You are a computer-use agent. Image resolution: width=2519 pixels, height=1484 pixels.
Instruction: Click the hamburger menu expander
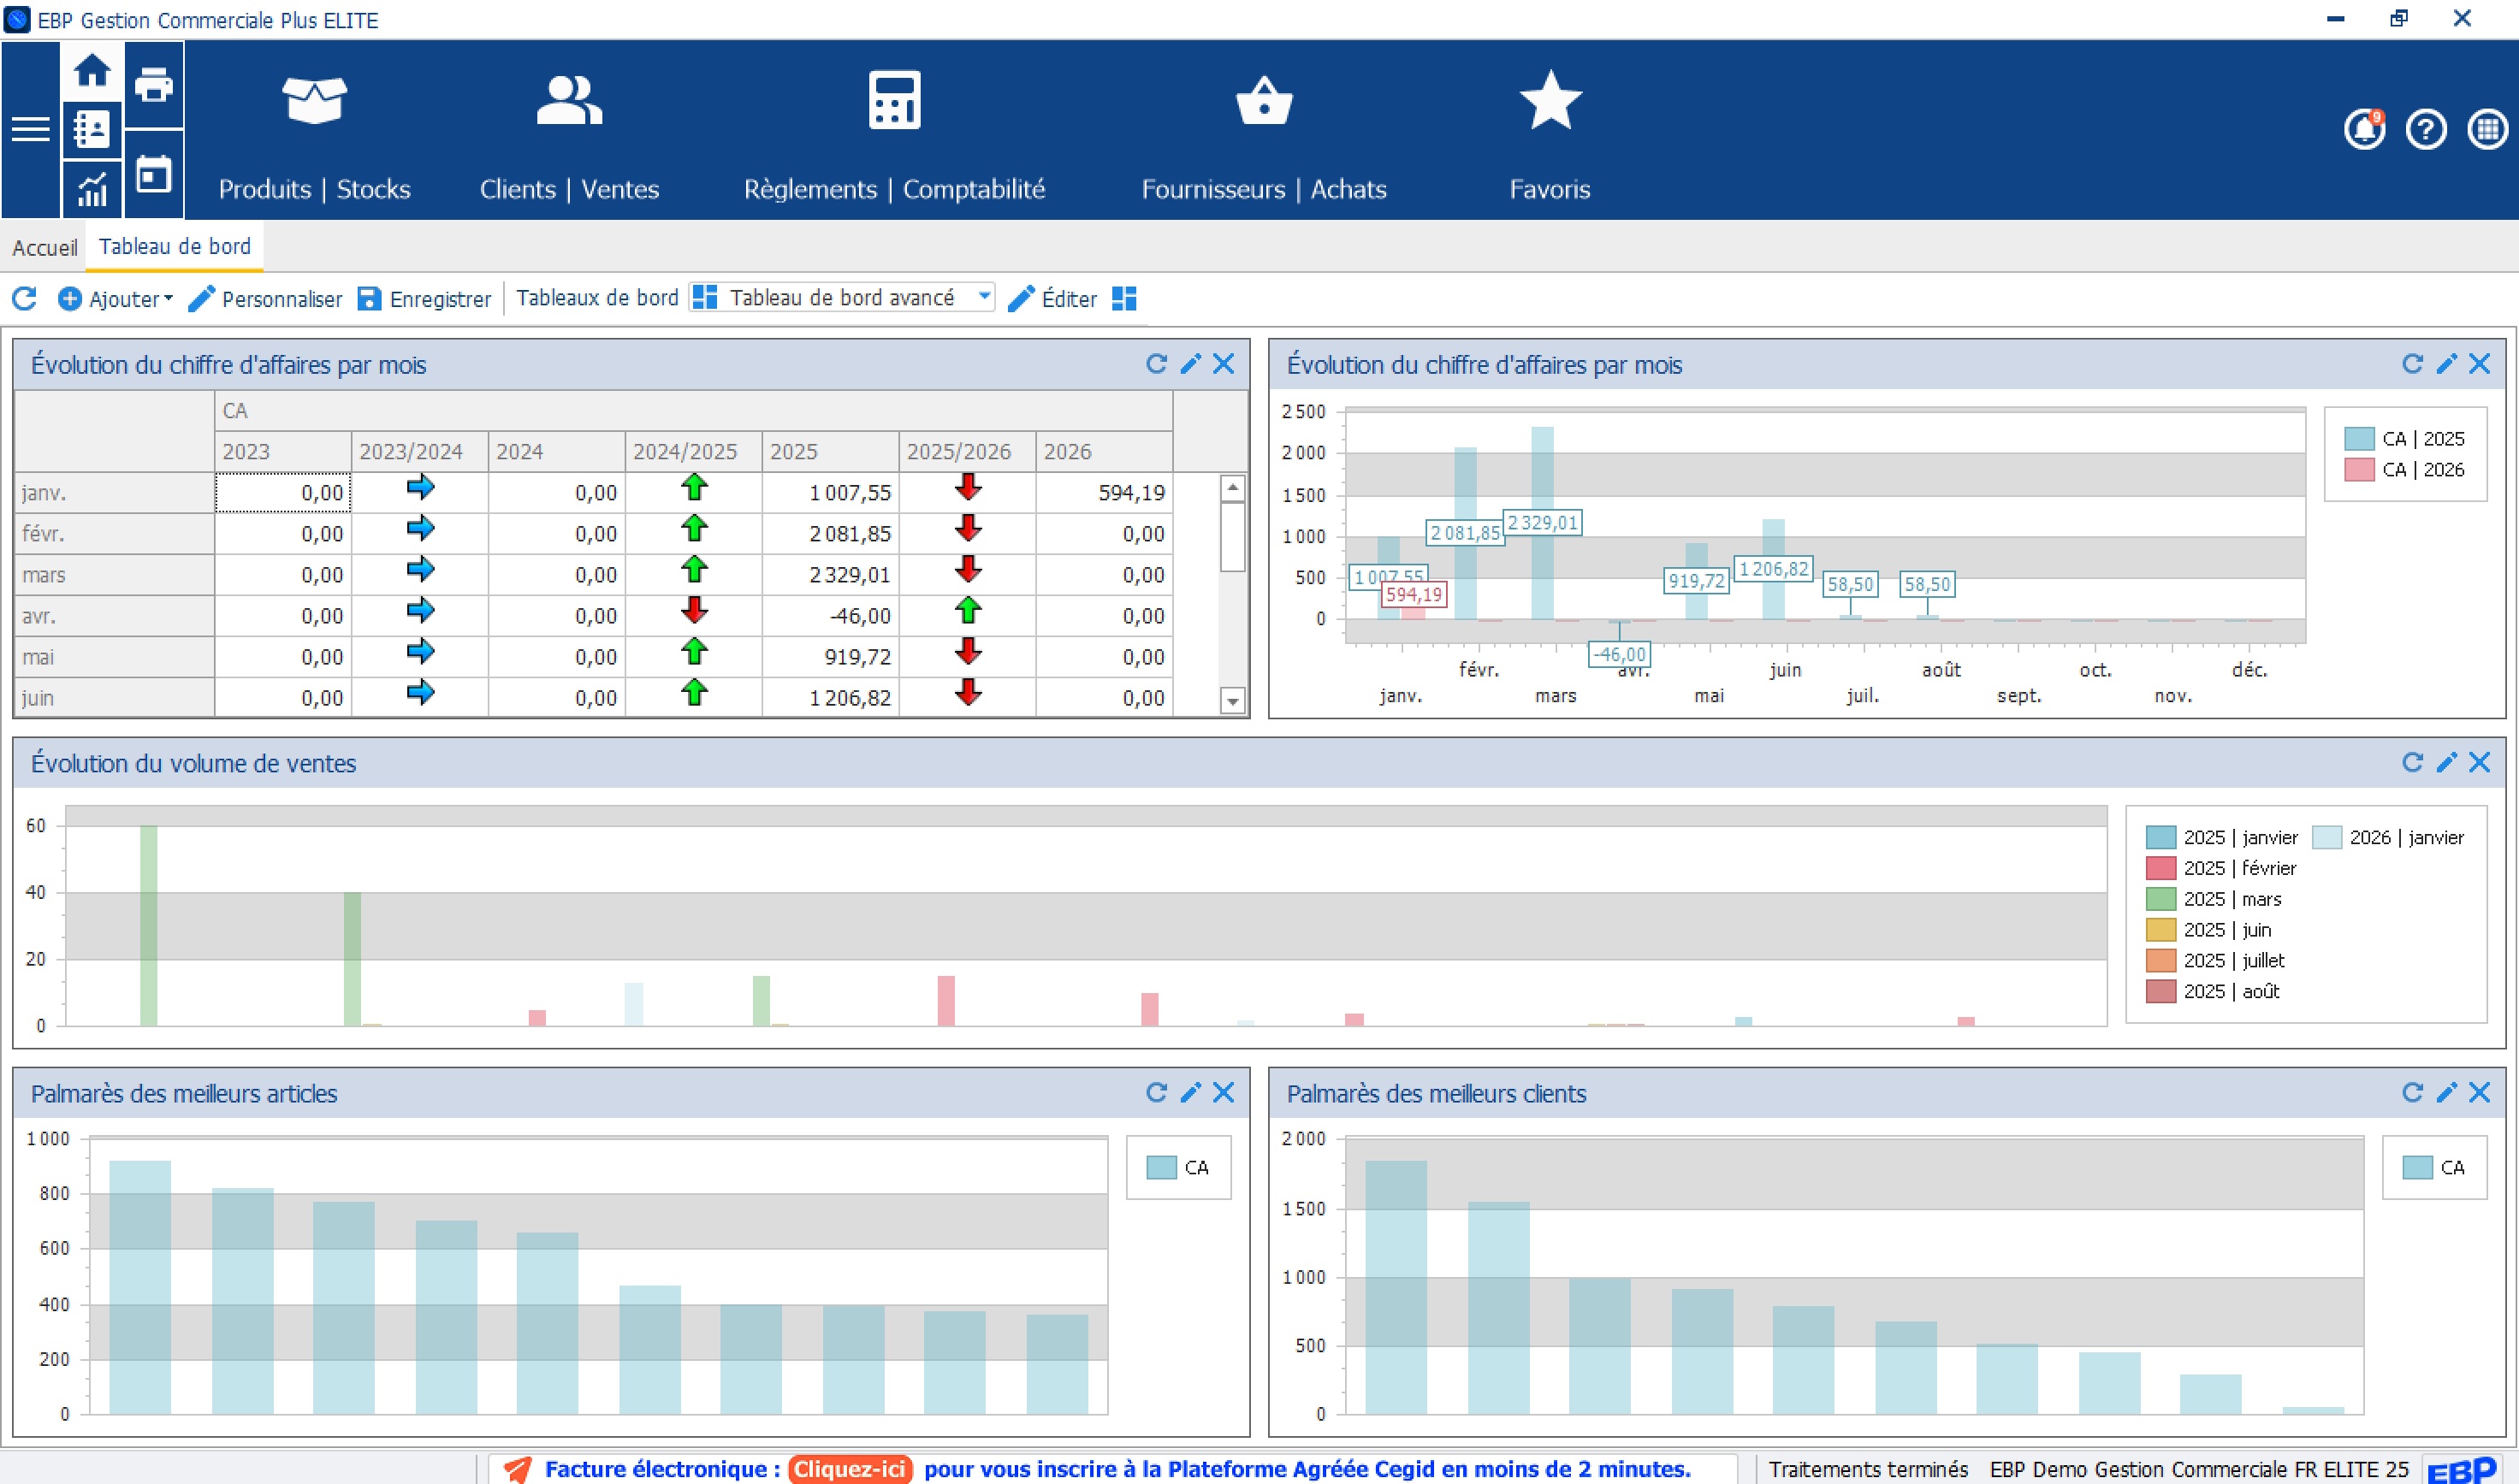[x=30, y=130]
